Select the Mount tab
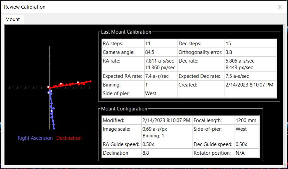 pyautogui.click(x=13, y=19)
